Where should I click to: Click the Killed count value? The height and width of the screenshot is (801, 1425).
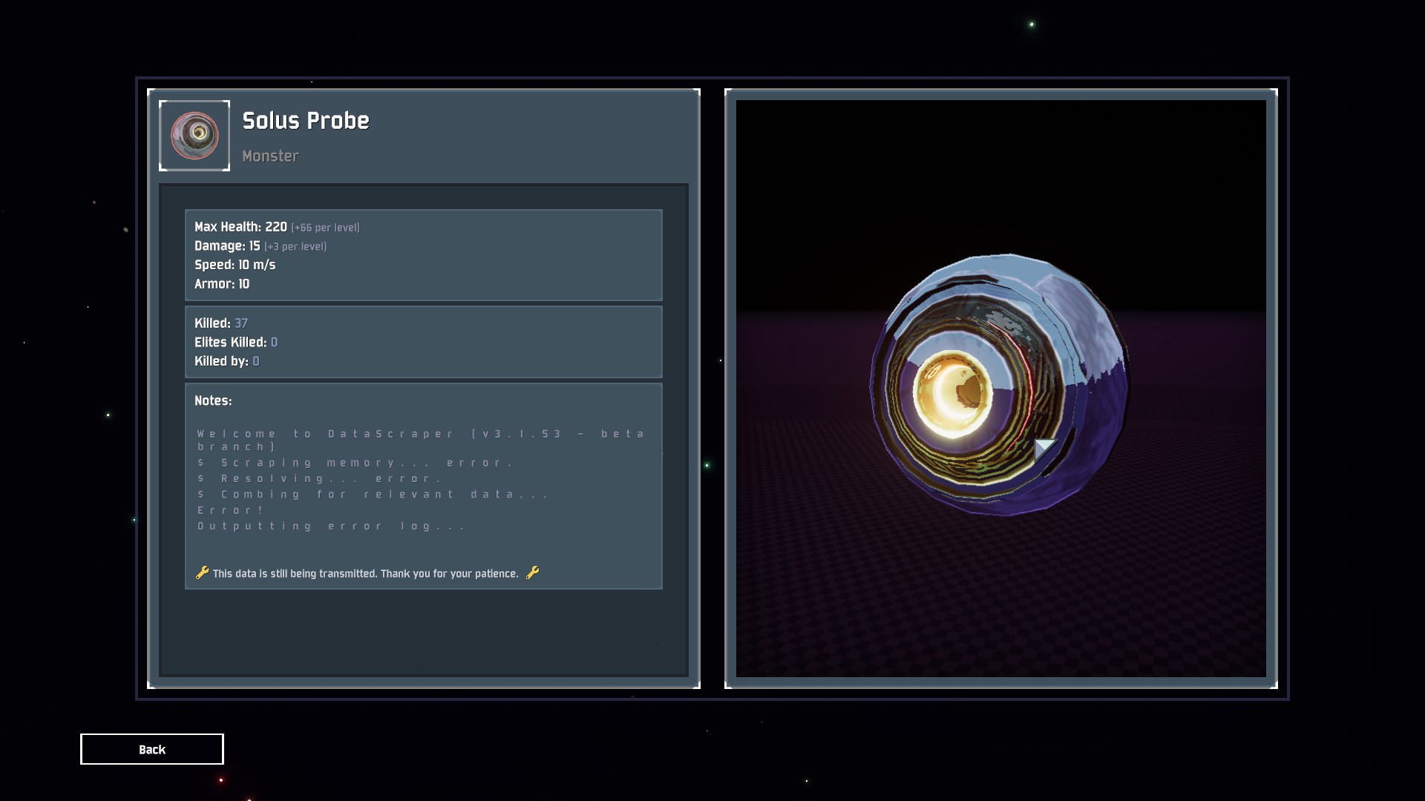[241, 323]
